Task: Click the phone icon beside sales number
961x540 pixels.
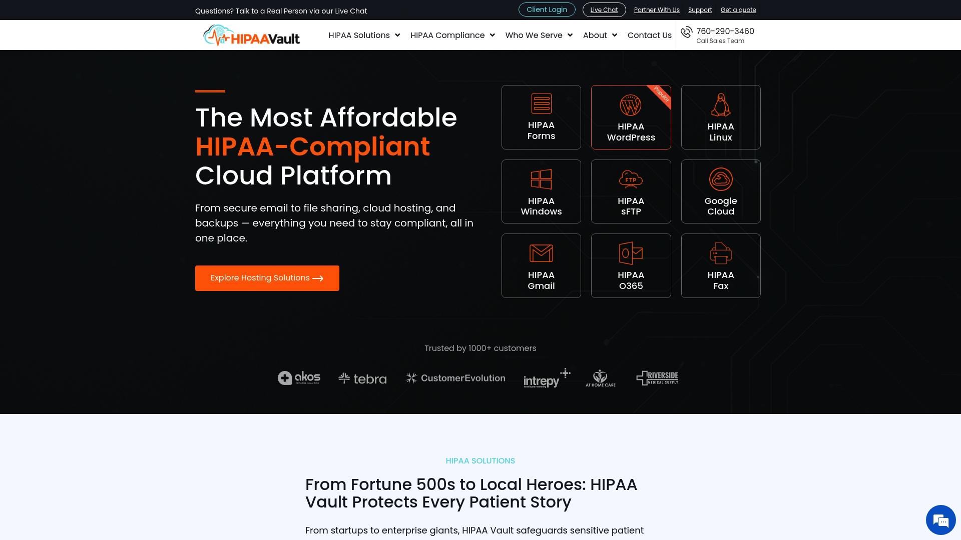Action: (686, 32)
